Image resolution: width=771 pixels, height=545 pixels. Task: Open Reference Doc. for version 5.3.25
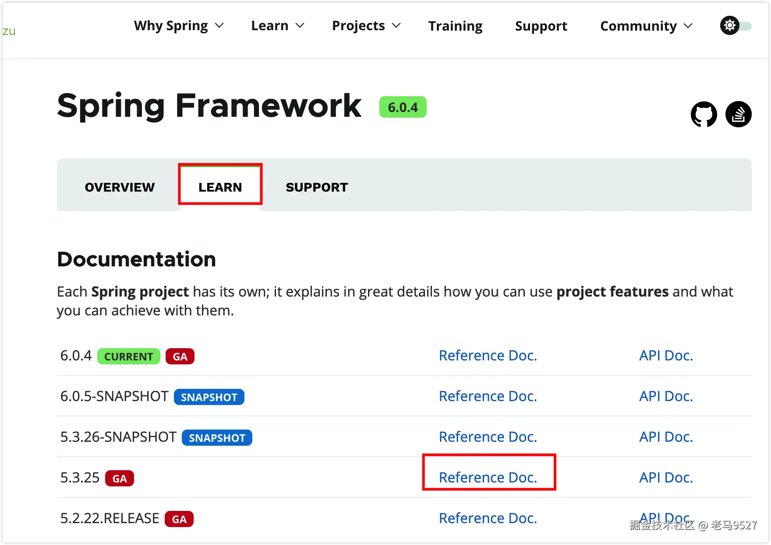488,478
